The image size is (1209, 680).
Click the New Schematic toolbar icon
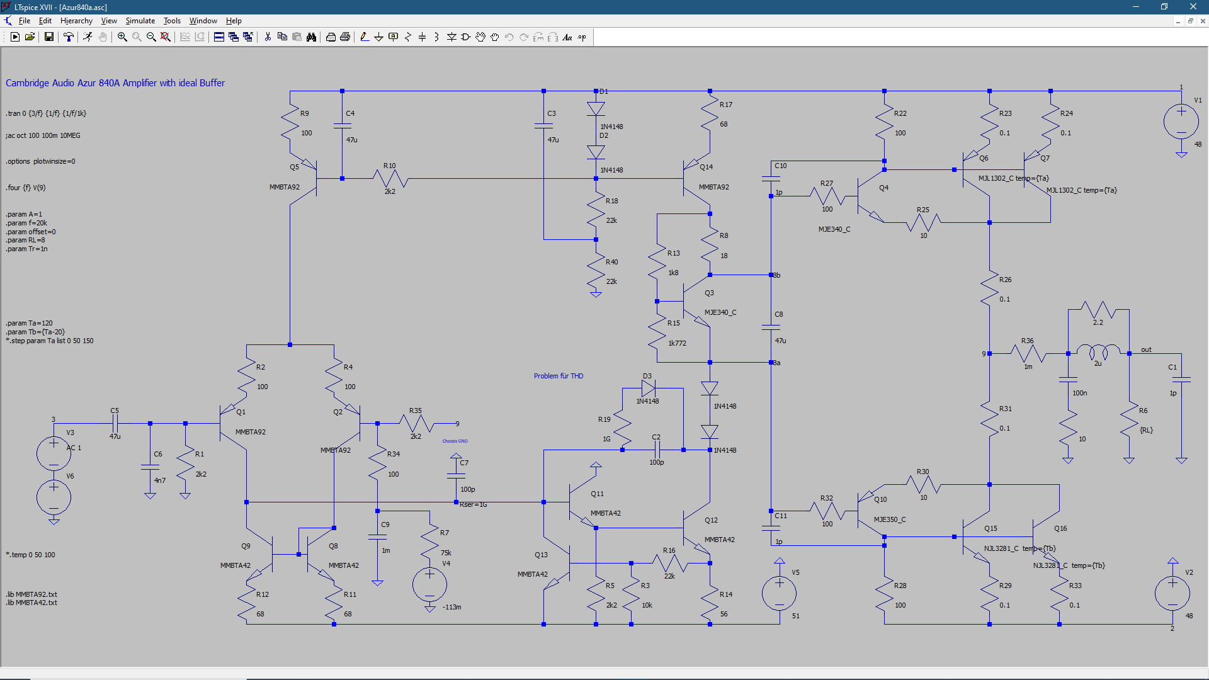(15, 37)
